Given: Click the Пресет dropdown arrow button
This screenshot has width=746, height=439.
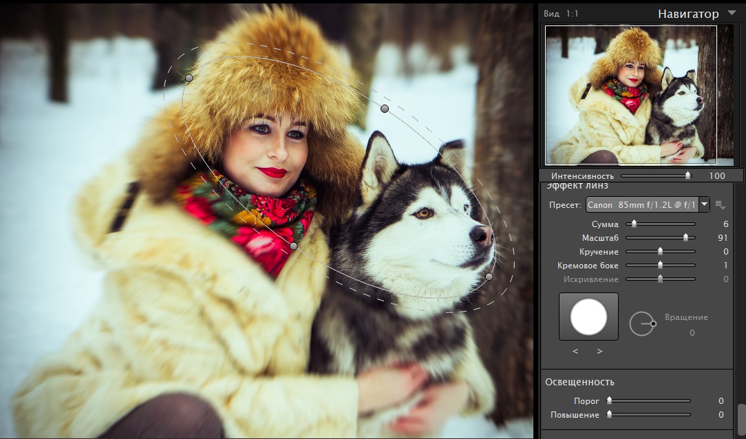Looking at the screenshot, I should (x=704, y=204).
